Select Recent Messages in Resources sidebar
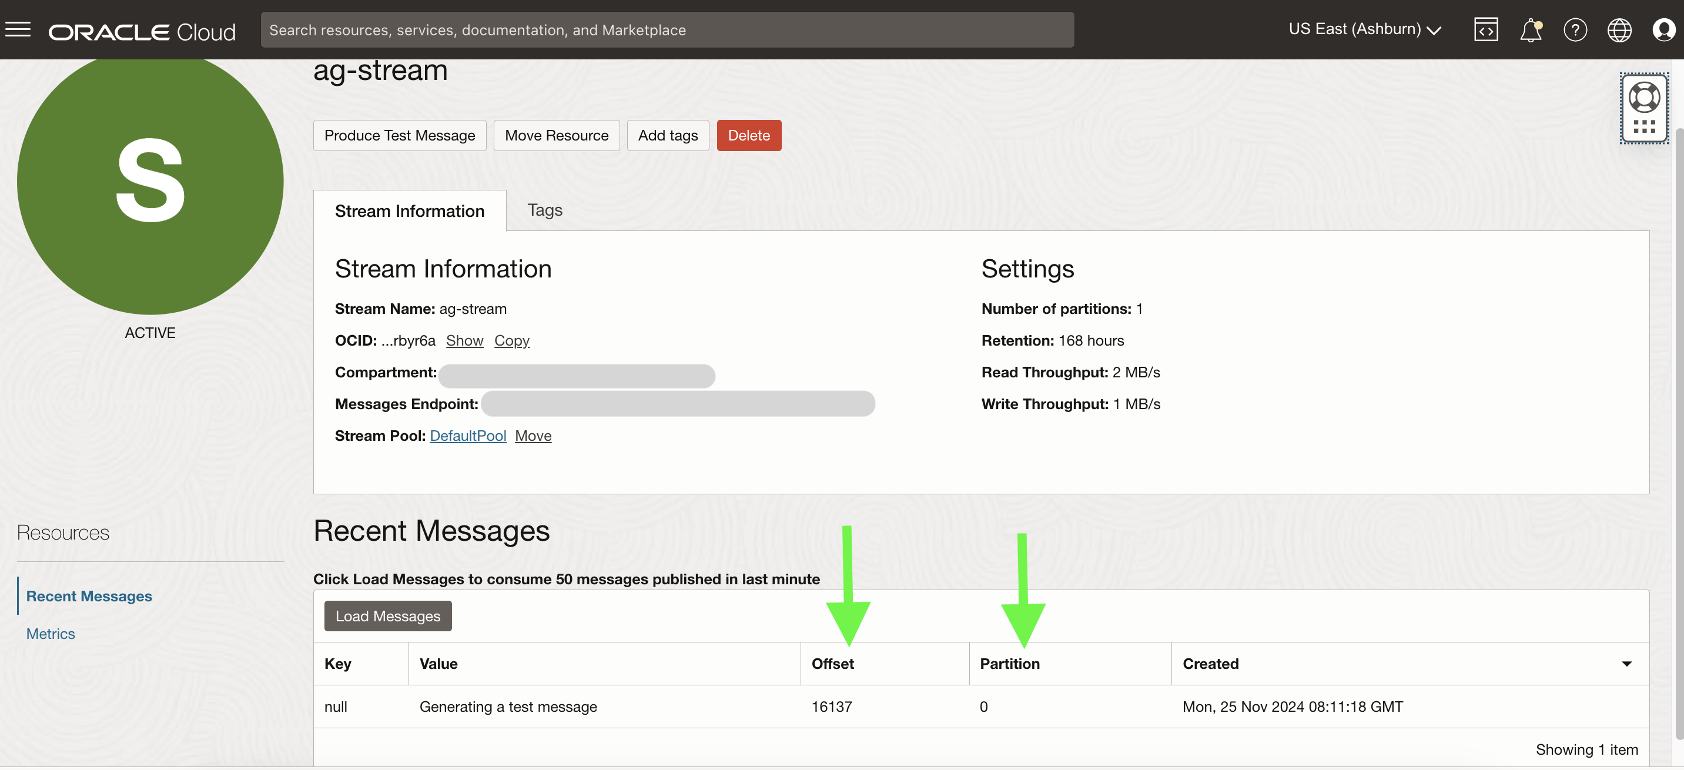Image resolution: width=1684 pixels, height=770 pixels. 89,595
